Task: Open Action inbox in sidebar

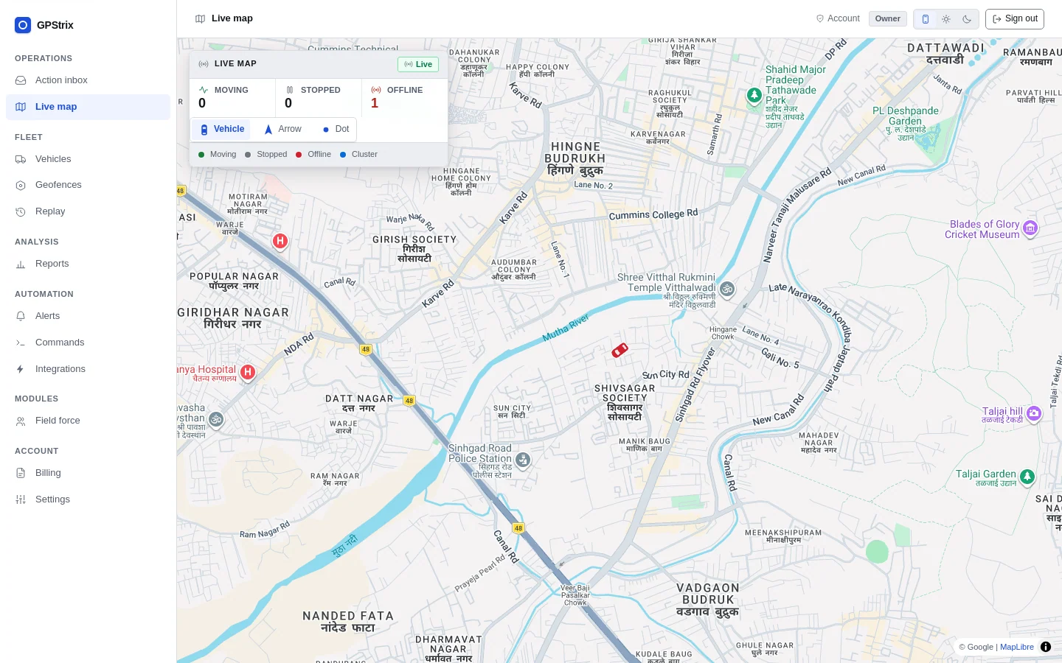Action: 88,80
